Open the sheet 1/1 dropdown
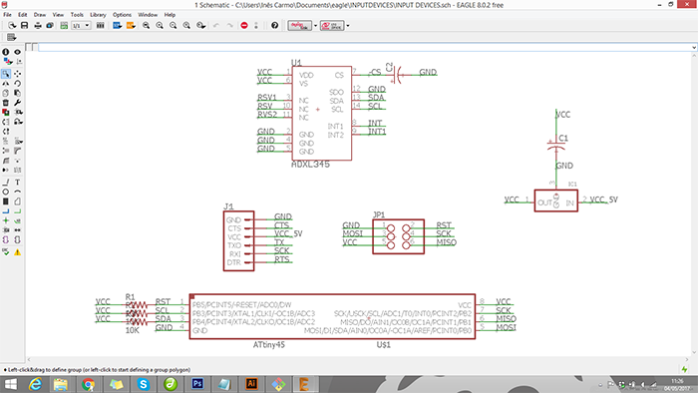This screenshot has height=393, width=698. click(82, 25)
